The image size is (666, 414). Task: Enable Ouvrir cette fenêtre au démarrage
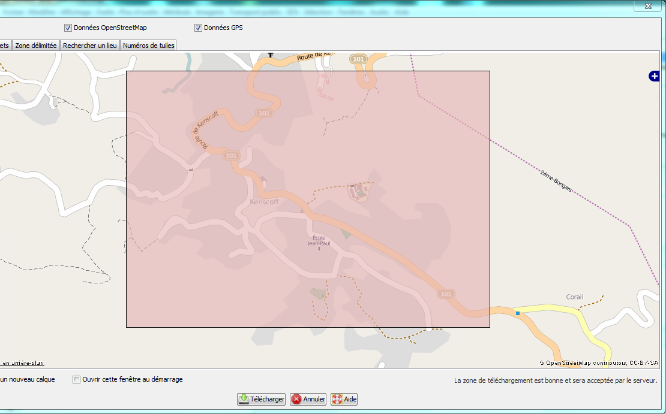click(76, 379)
